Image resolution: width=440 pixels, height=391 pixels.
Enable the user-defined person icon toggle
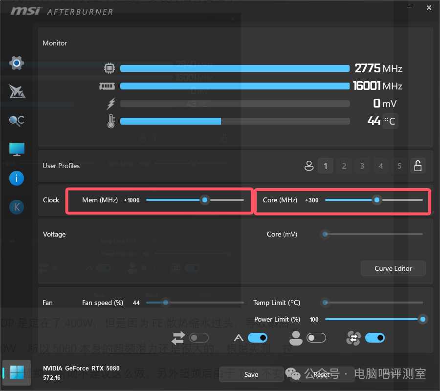coord(316,338)
